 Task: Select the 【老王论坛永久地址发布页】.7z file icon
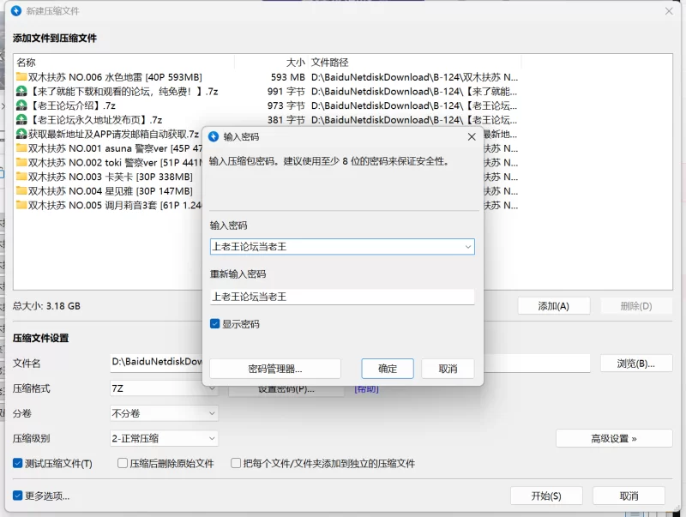click(x=21, y=120)
